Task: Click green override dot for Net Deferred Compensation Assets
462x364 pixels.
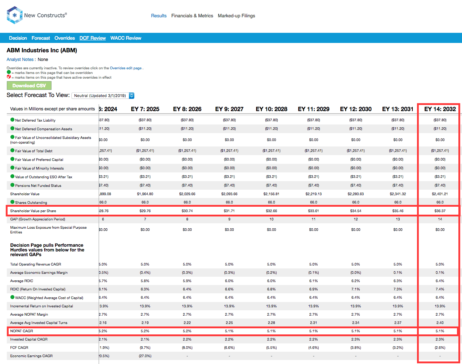Action: click(12, 128)
